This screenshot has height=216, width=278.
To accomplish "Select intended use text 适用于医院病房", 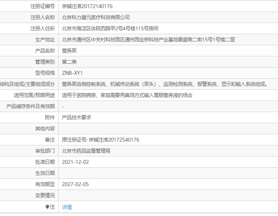I will coord(127,95).
